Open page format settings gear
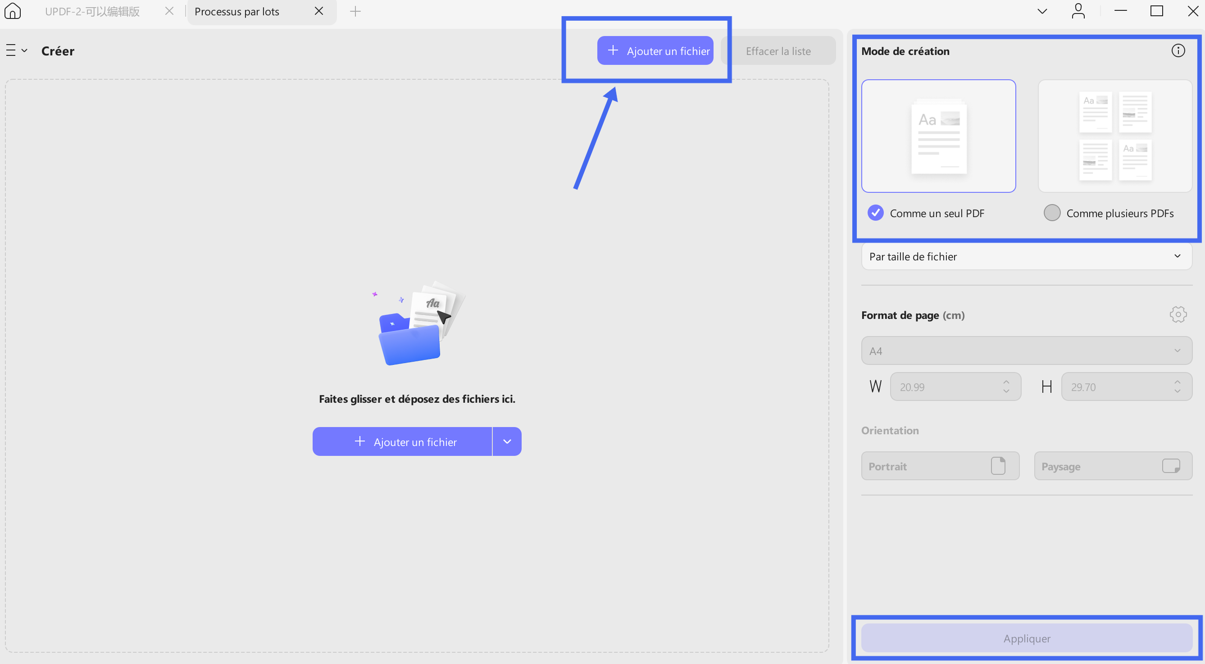 pos(1178,314)
